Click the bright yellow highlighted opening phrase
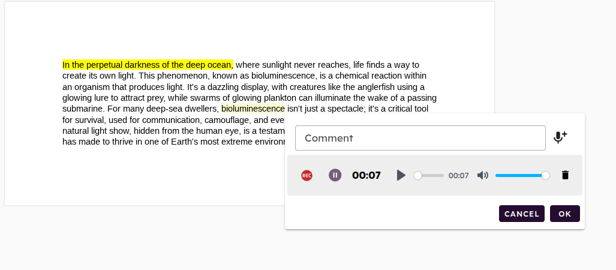The image size is (616, 270). 148,65
